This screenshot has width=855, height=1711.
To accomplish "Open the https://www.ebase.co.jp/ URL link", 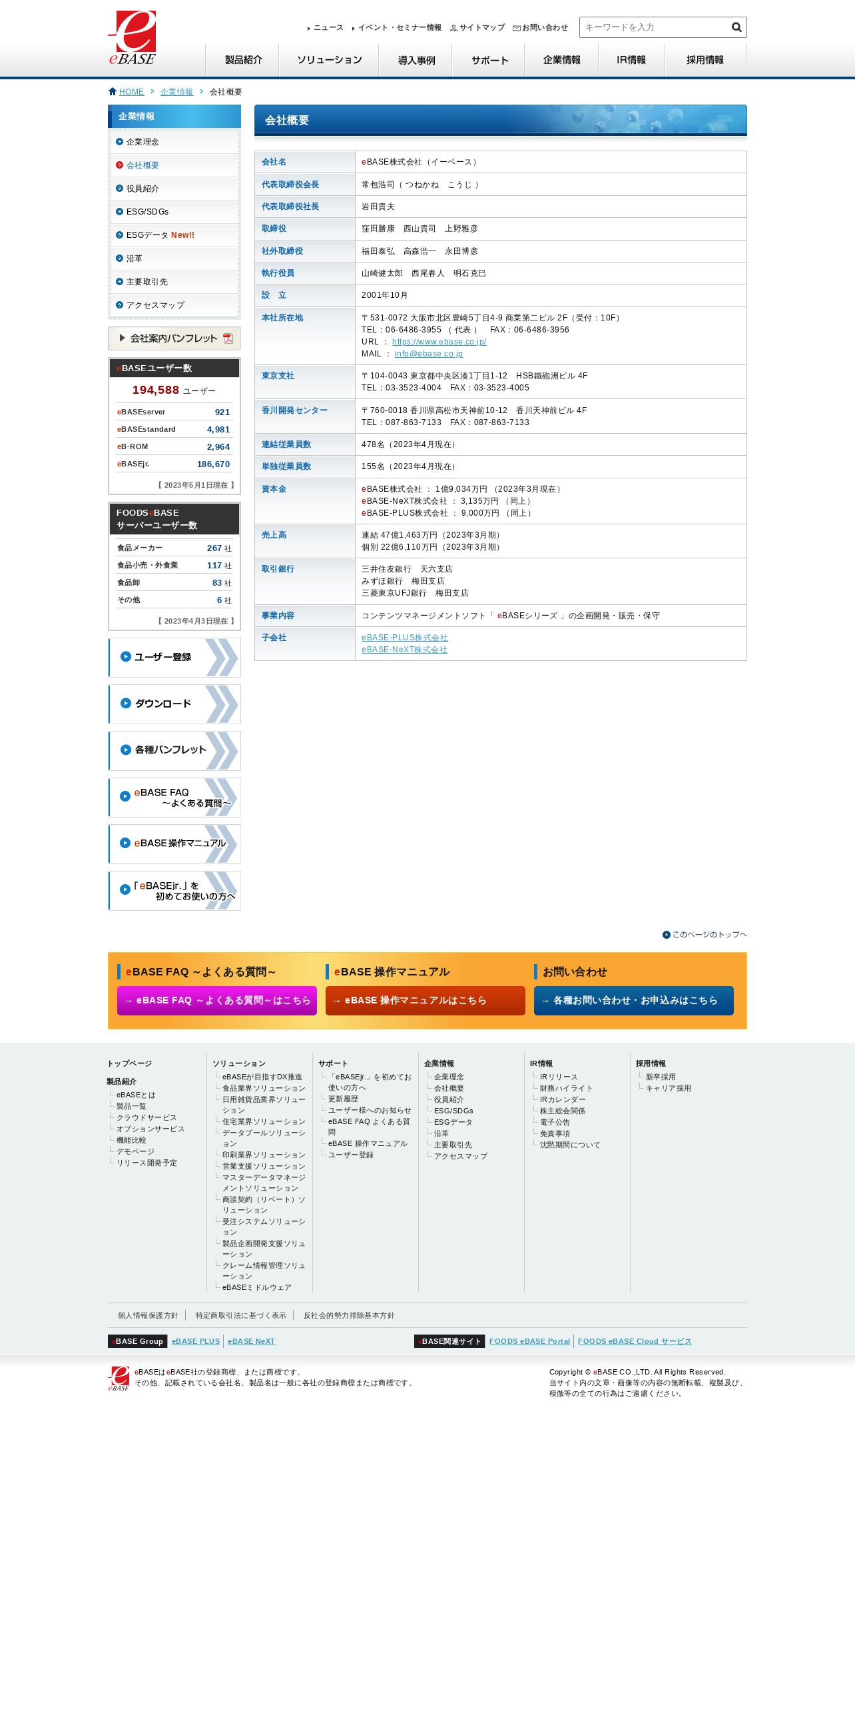I will (439, 342).
